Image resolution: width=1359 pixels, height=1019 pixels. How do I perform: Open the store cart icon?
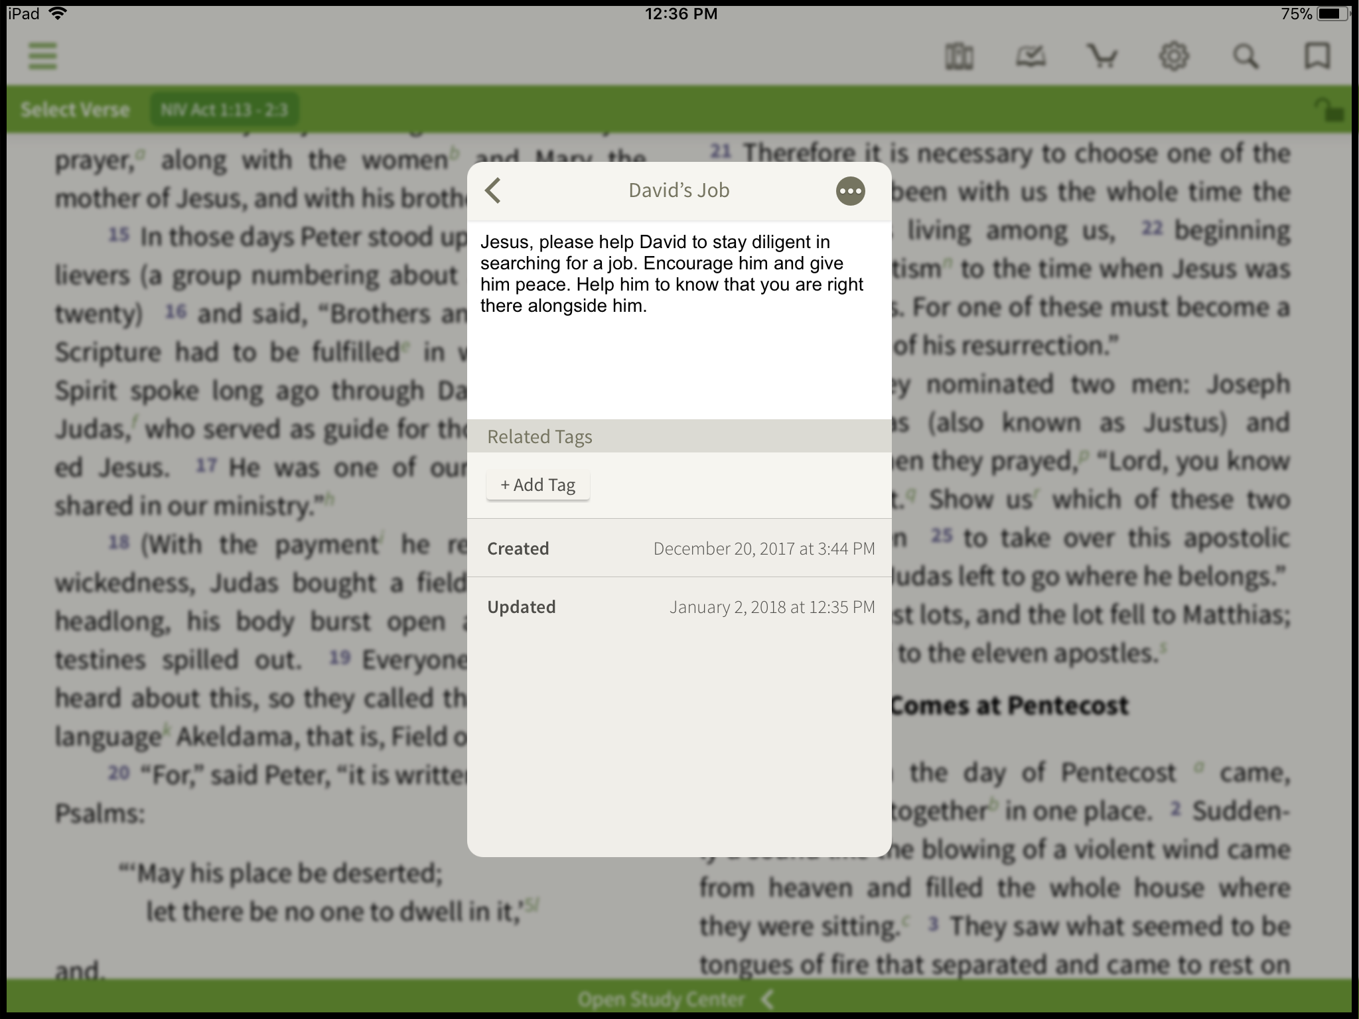(x=1102, y=56)
